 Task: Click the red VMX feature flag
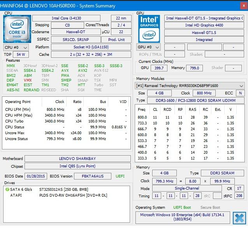[28, 80]
